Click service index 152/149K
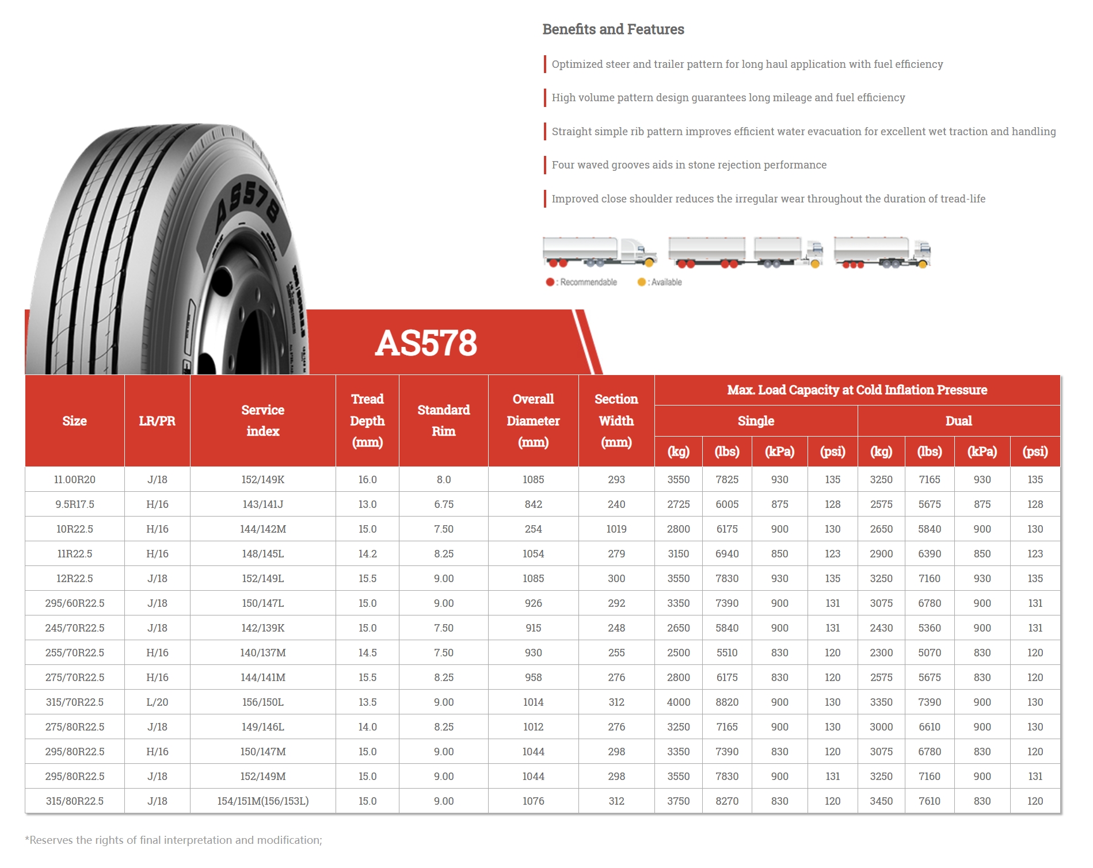 click(263, 479)
